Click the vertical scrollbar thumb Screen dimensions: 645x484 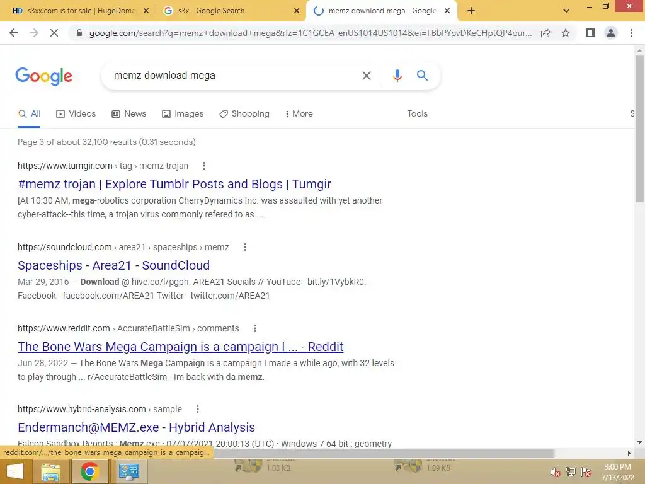point(639,128)
